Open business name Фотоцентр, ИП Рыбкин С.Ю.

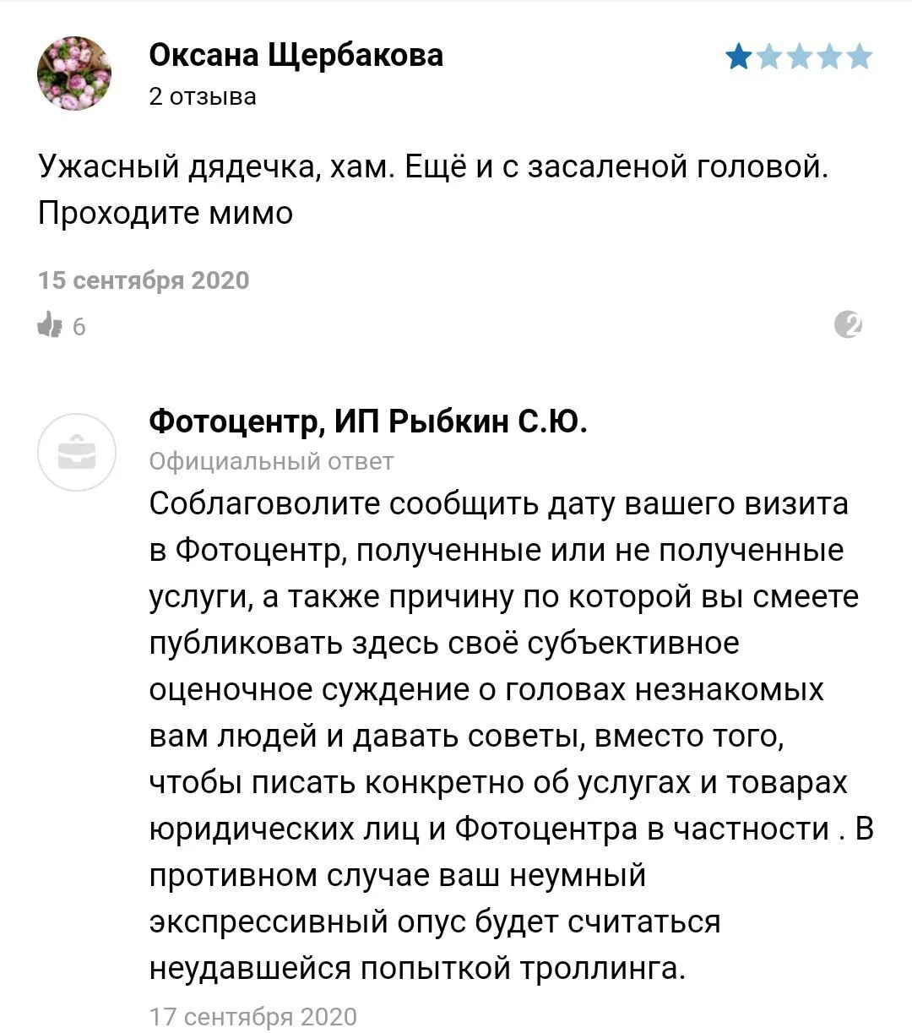click(x=368, y=420)
